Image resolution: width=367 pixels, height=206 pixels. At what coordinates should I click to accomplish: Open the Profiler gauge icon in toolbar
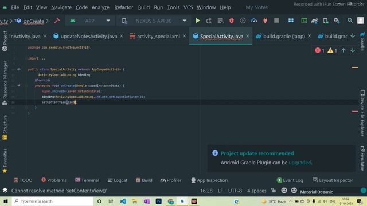pyautogui.click(x=253, y=21)
